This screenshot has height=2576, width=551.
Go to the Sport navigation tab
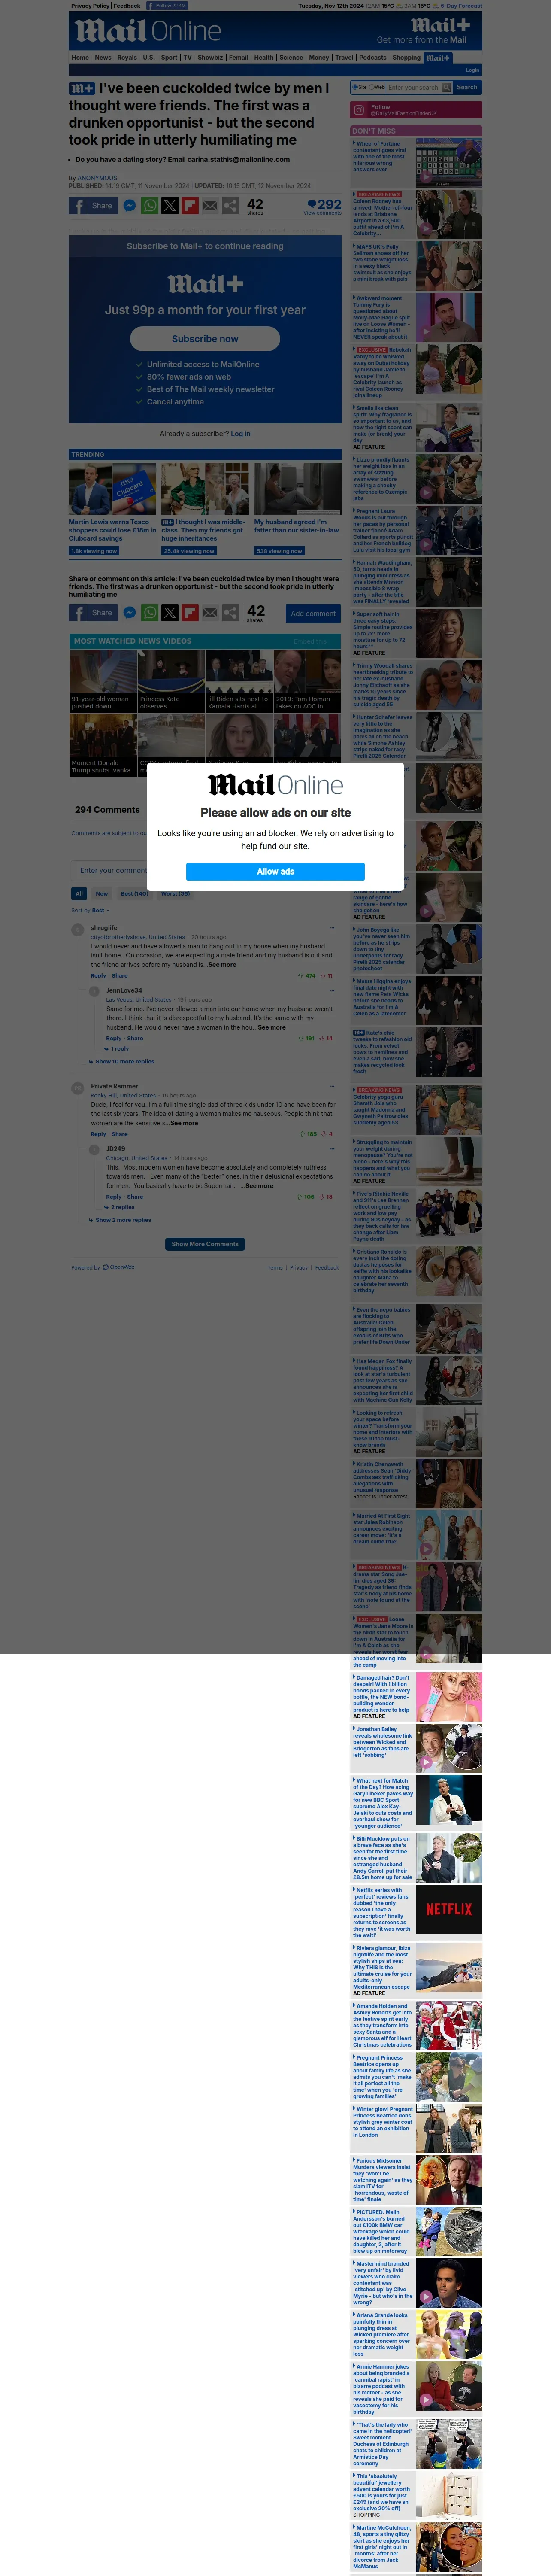(169, 57)
